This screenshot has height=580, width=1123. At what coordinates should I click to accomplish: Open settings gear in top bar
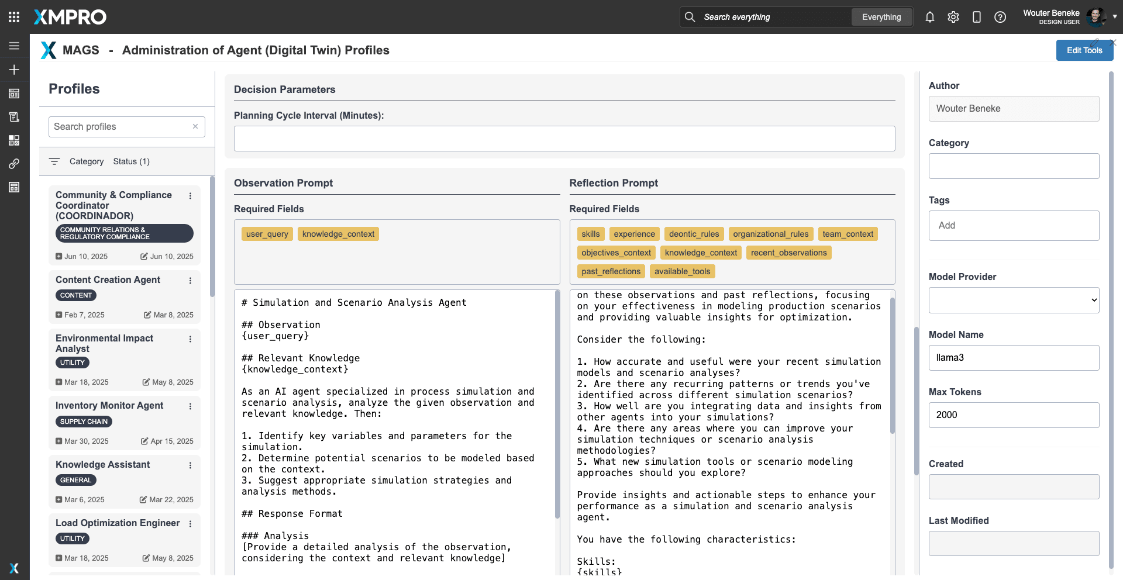(x=953, y=17)
